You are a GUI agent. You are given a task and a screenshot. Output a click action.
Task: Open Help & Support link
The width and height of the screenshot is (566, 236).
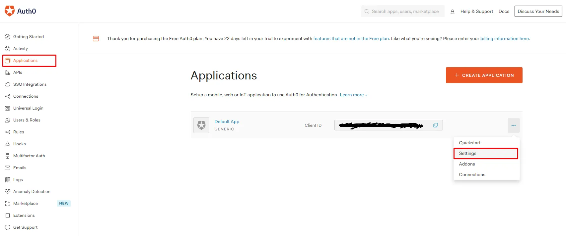[477, 11]
